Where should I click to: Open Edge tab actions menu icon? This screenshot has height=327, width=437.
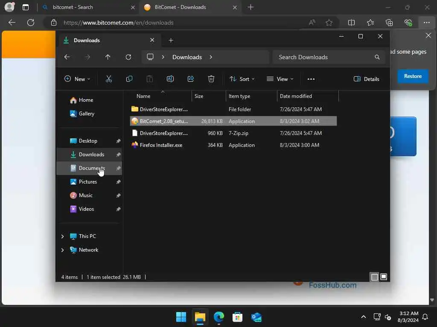[x=25, y=7]
